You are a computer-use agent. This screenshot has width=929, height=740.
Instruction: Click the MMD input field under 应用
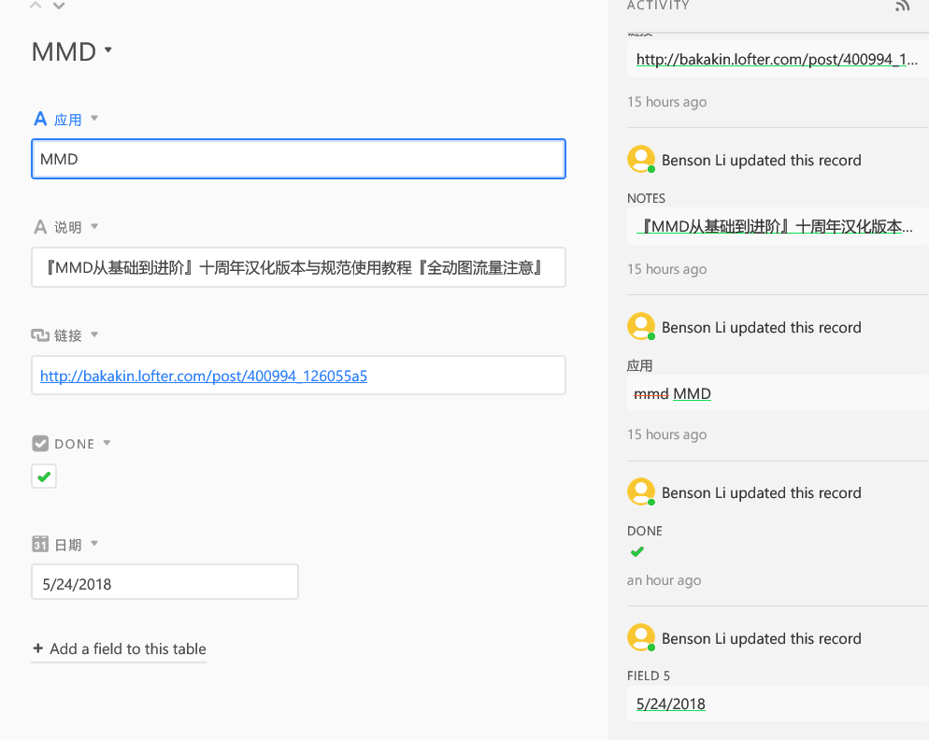(x=299, y=159)
